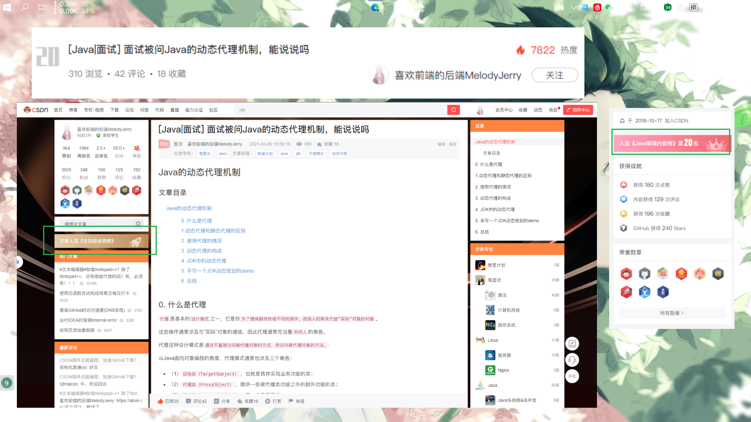Screen dimensions: 751x422
Task: Click the red search magnifier button
Action: point(454,110)
